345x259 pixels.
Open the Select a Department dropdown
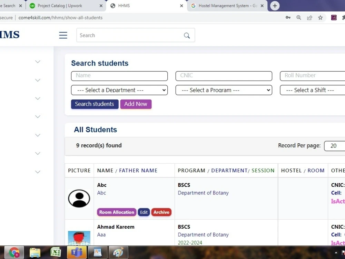point(119,90)
